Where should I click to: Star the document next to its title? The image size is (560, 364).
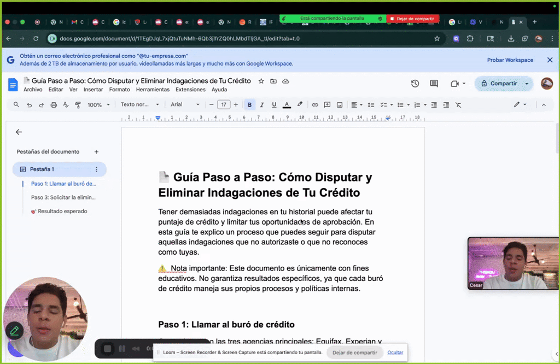[261, 80]
